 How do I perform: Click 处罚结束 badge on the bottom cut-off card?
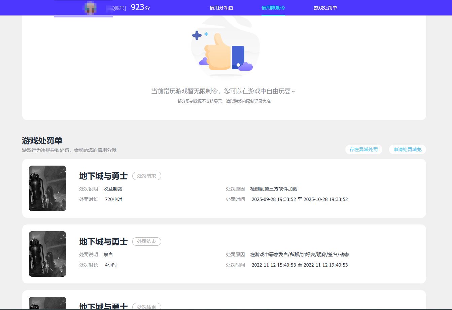click(x=146, y=307)
